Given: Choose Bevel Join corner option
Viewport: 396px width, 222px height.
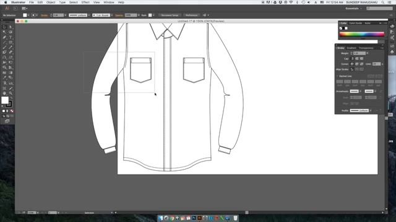Looking at the screenshot, I should point(361,64).
